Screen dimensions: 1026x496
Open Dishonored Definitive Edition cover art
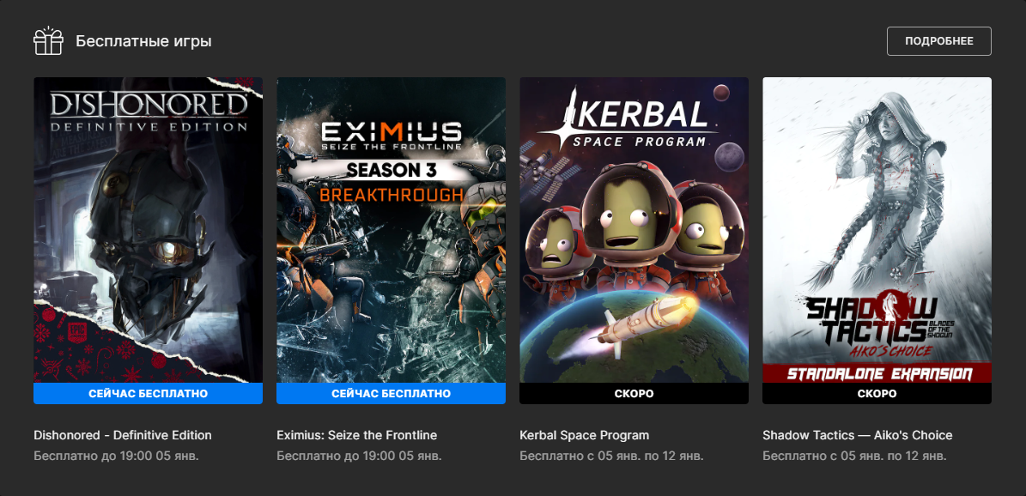148,230
